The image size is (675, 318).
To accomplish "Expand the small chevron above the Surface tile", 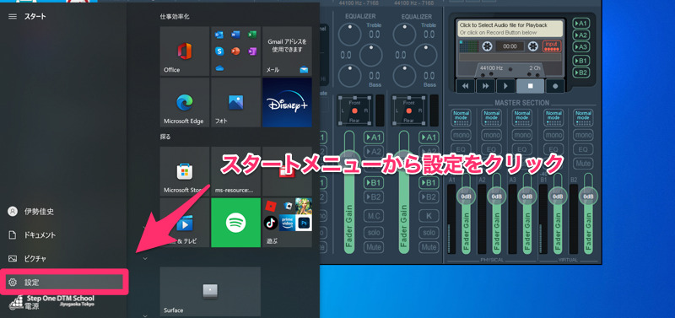I will [145, 259].
